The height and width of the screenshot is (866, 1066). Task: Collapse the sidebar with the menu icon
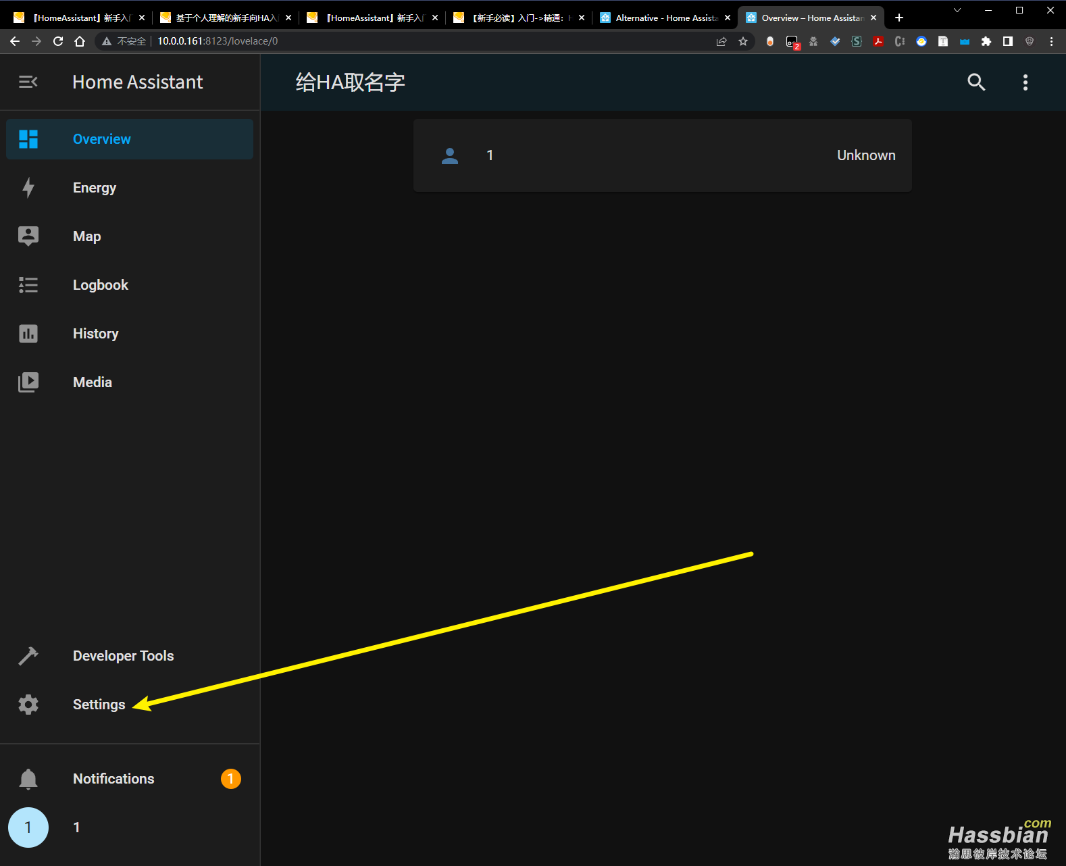coord(28,82)
